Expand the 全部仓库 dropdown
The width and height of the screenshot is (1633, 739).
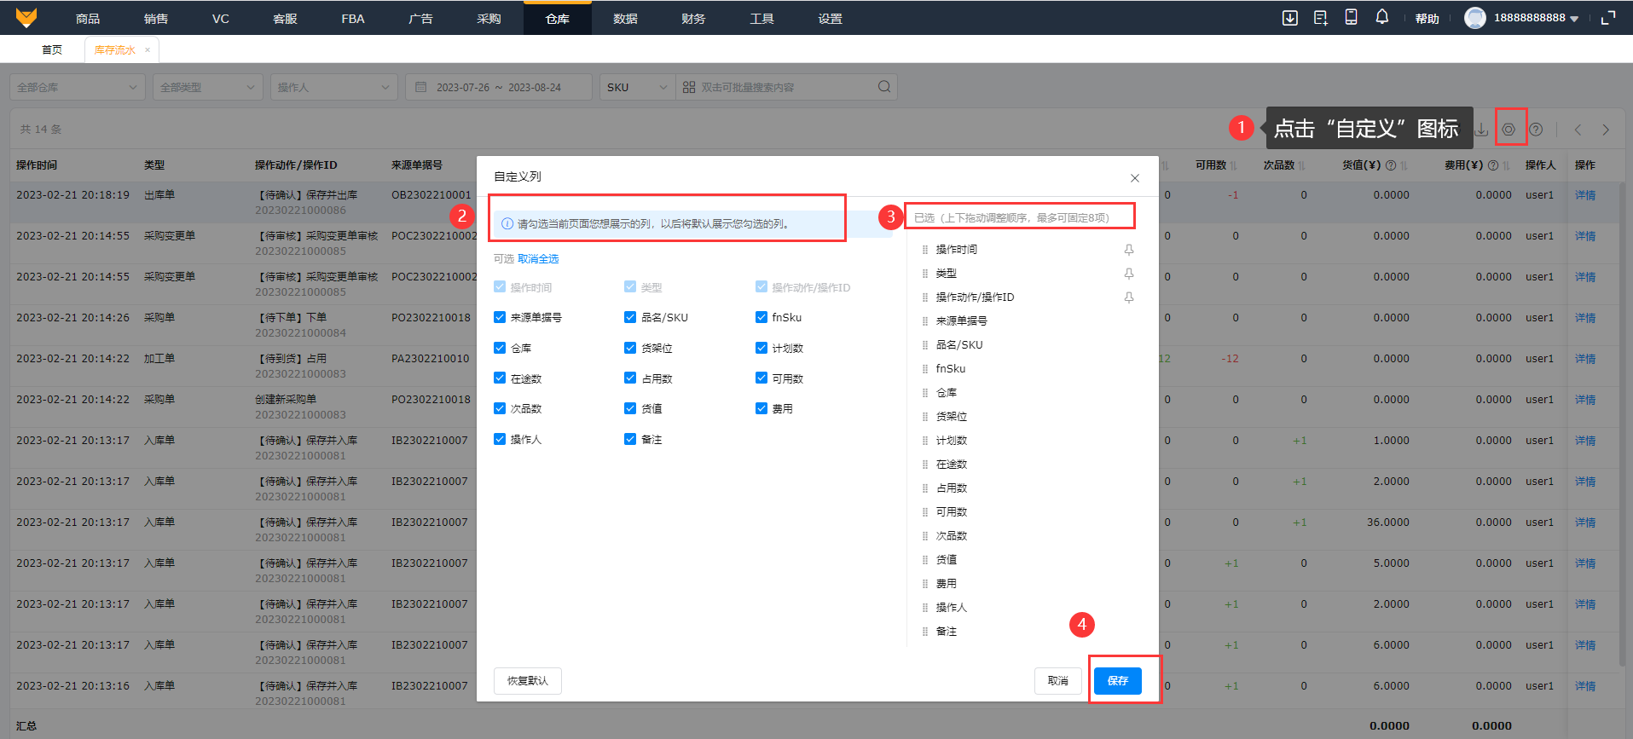(x=77, y=87)
